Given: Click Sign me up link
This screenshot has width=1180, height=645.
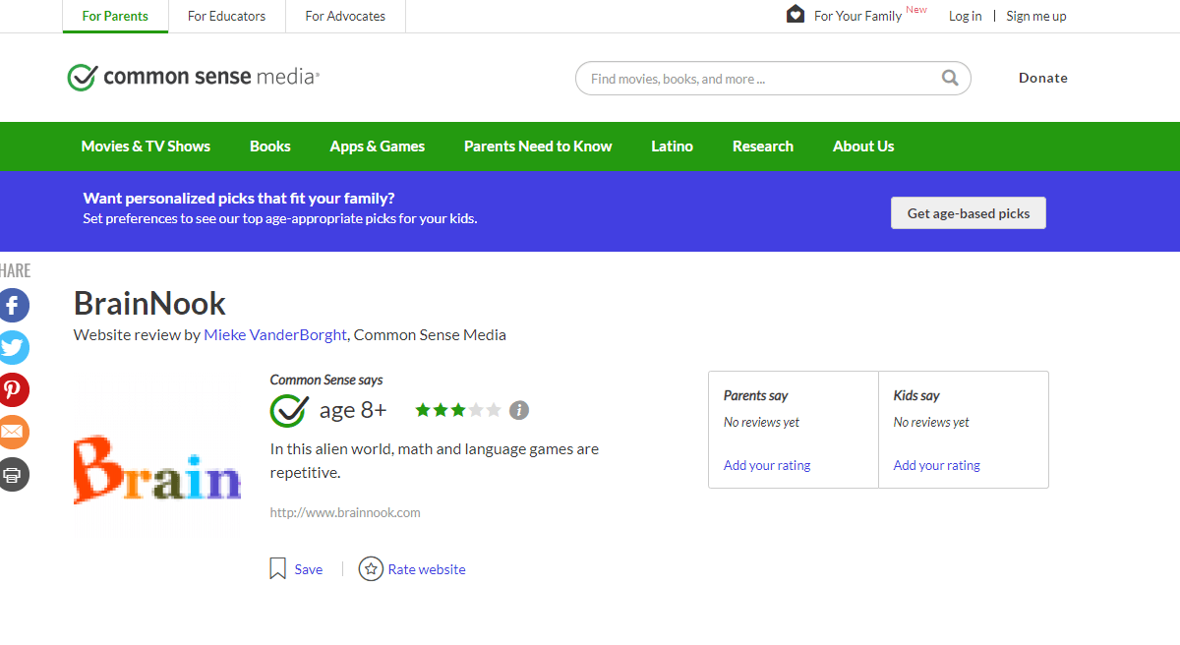Looking at the screenshot, I should point(1036,16).
